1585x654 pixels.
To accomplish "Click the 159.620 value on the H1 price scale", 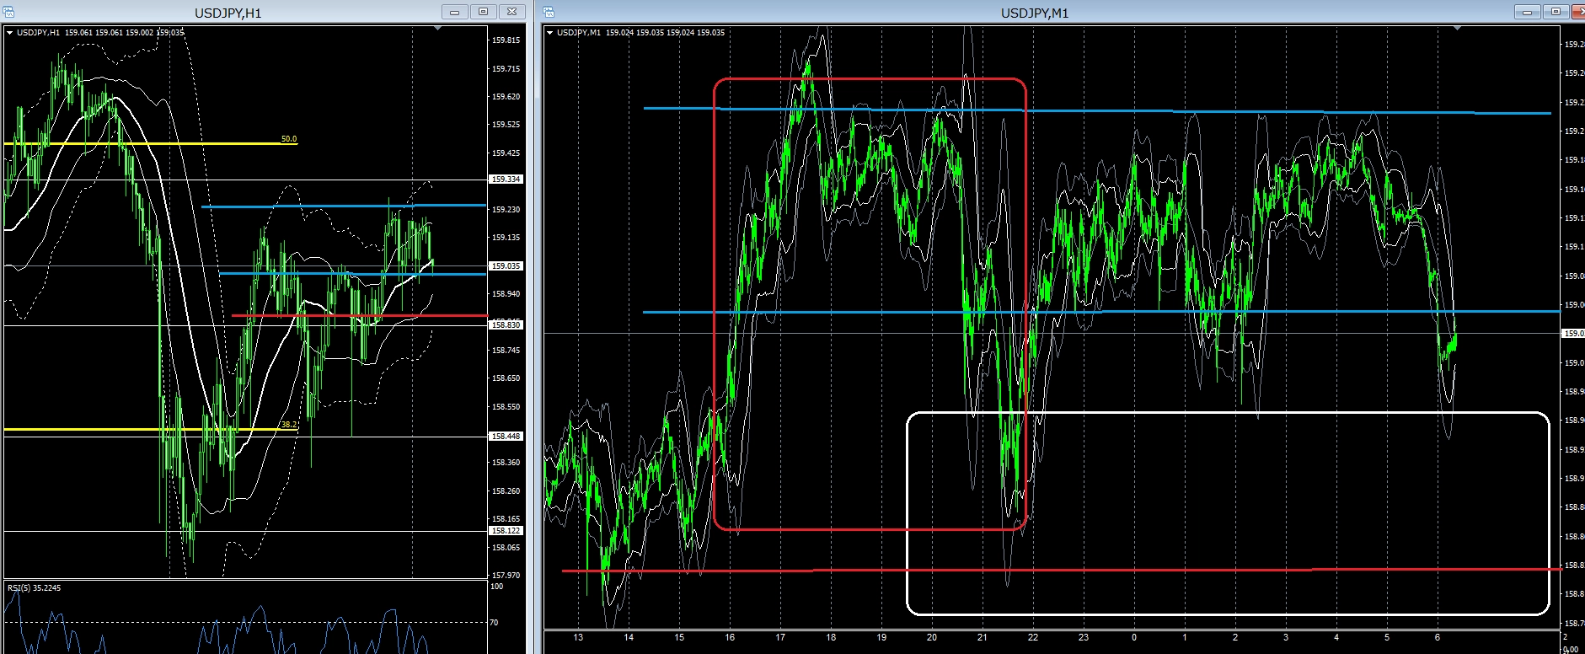I will [x=506, y=97].
